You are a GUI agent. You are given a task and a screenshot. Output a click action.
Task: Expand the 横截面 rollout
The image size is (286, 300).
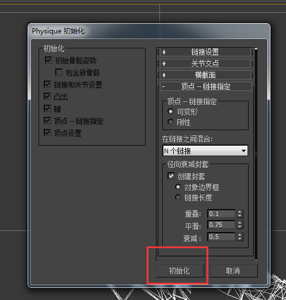(205, 75)
